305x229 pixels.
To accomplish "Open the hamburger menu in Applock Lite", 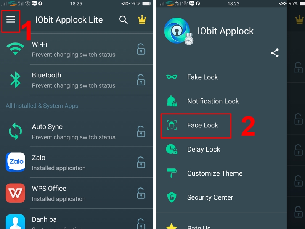I will tap(11, 19).
